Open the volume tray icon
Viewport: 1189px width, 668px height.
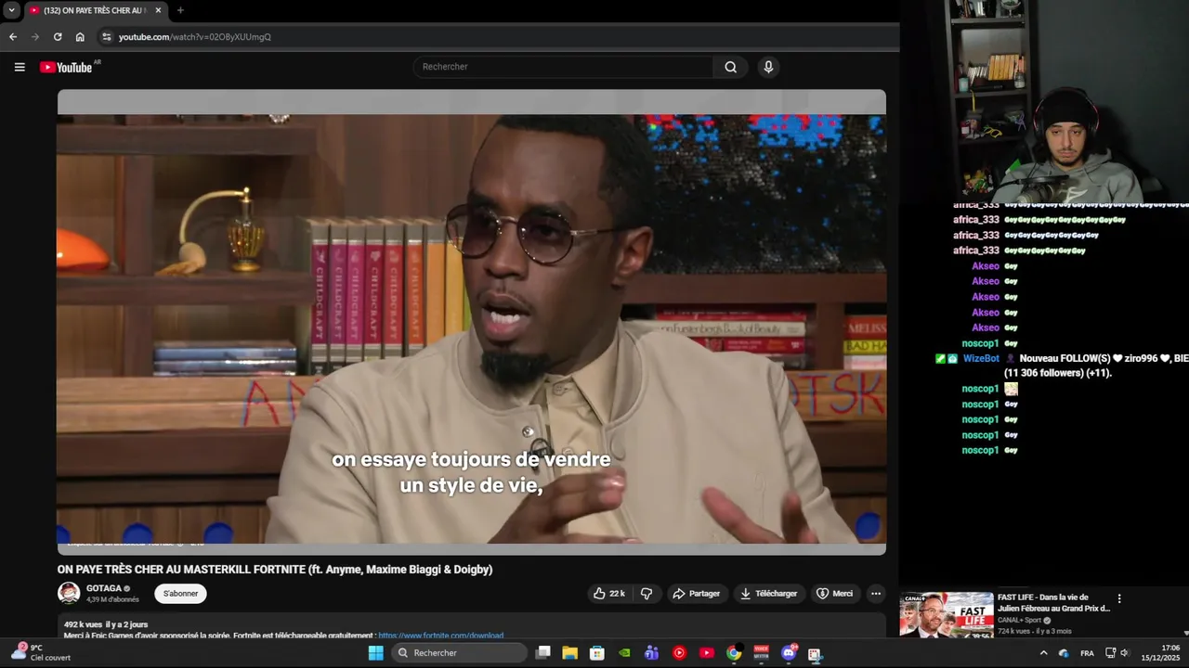pyautogui.click(x=1124, y=653)
